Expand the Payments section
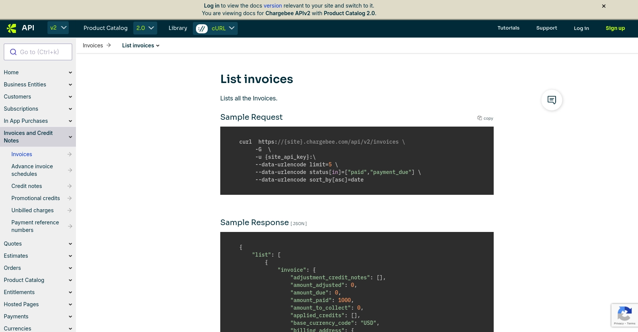Screen dimensions: 638x332 pyautogui.click(x=70, y=316)
